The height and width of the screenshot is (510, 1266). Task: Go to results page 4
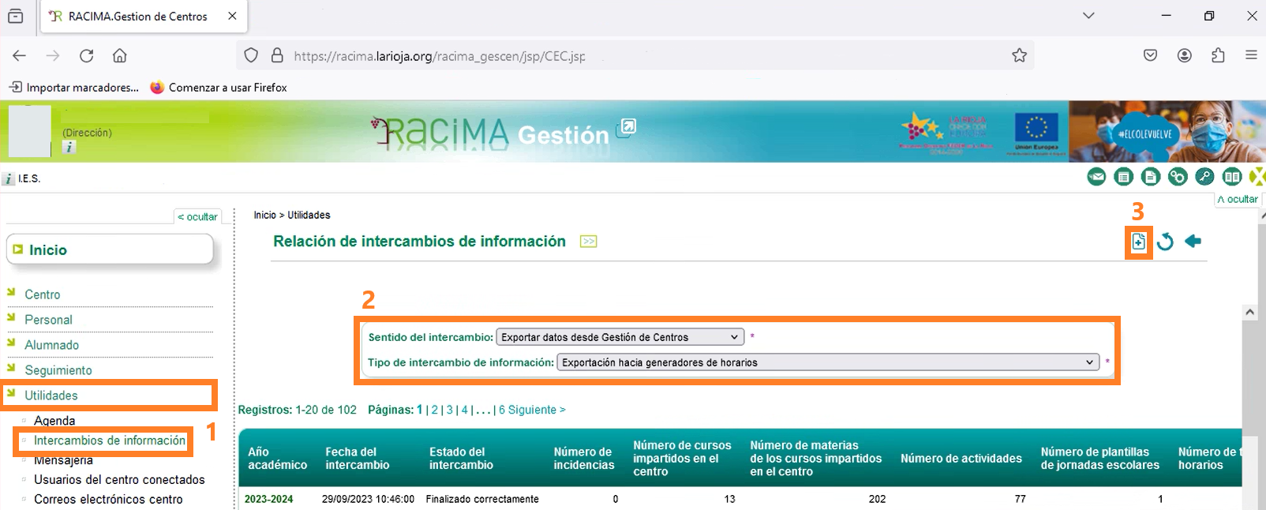pos(465,410)
